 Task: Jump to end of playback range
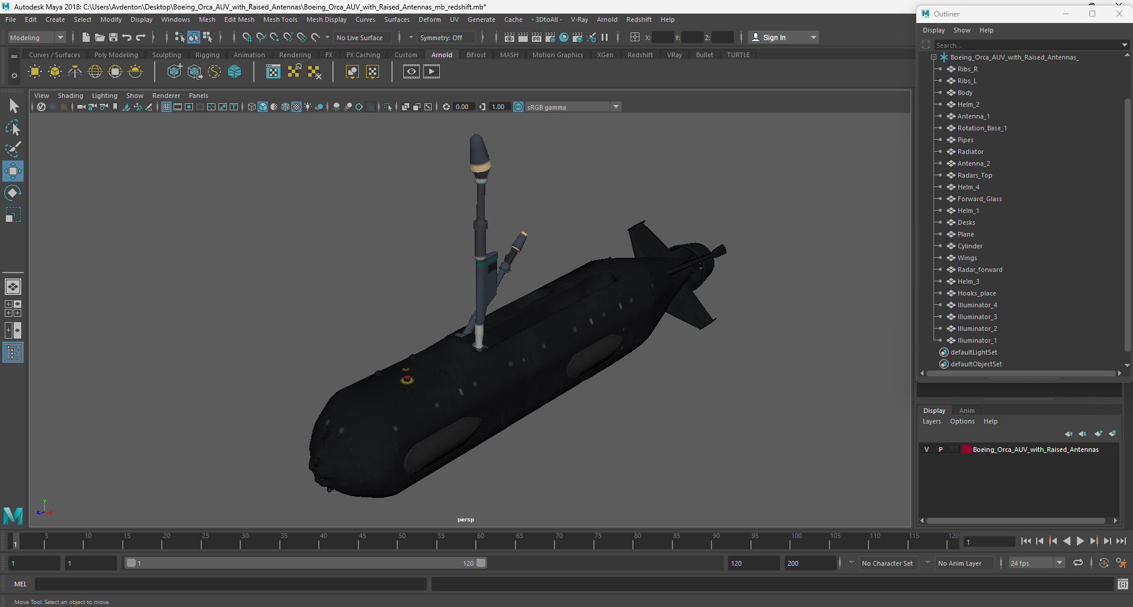(1121, 541)
